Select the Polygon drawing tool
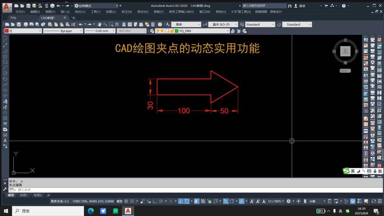 [x=5, y=56]
